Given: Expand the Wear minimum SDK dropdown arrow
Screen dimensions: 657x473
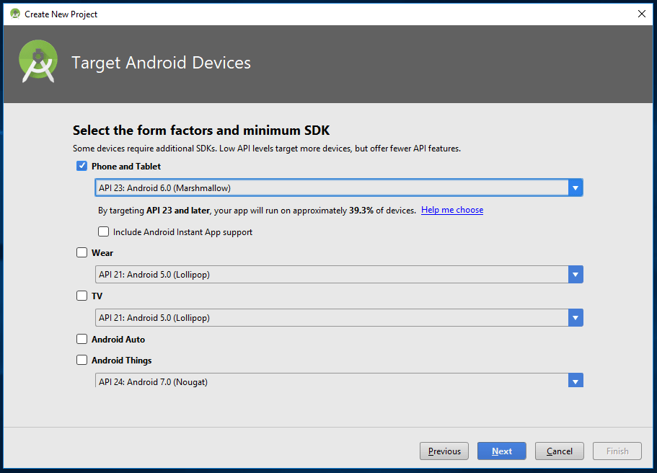Looking at the screenshot, I should [x=575, y=275].
